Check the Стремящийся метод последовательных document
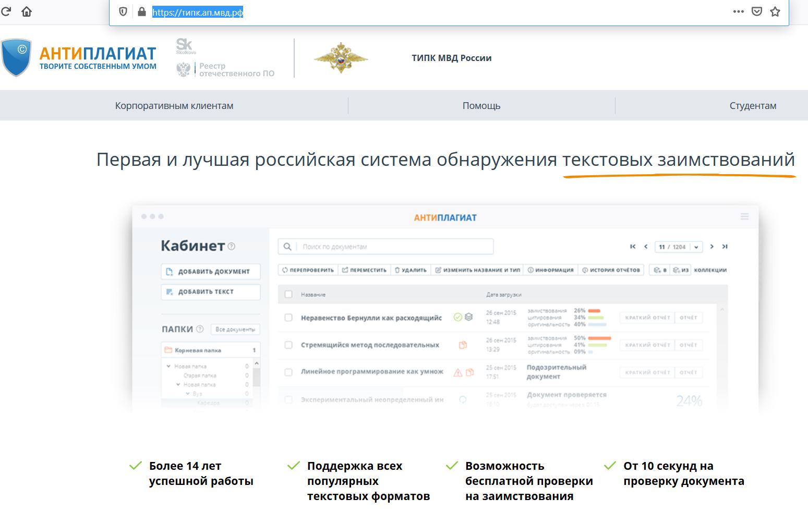 [x=288, y=345]
